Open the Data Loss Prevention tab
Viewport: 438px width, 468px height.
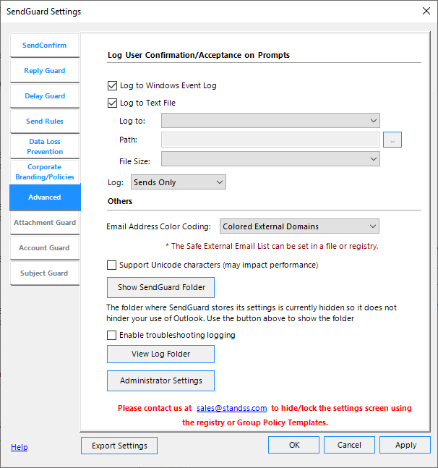45,147
